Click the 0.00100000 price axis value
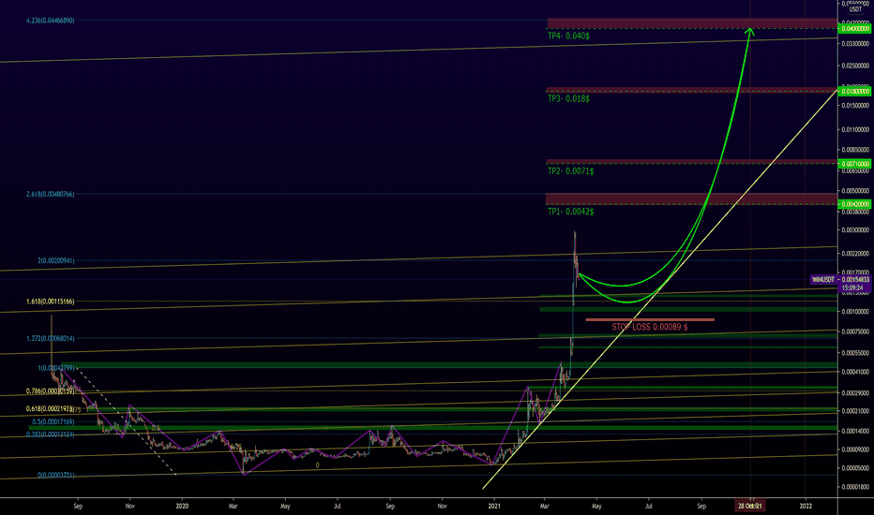 click(855, 312)
